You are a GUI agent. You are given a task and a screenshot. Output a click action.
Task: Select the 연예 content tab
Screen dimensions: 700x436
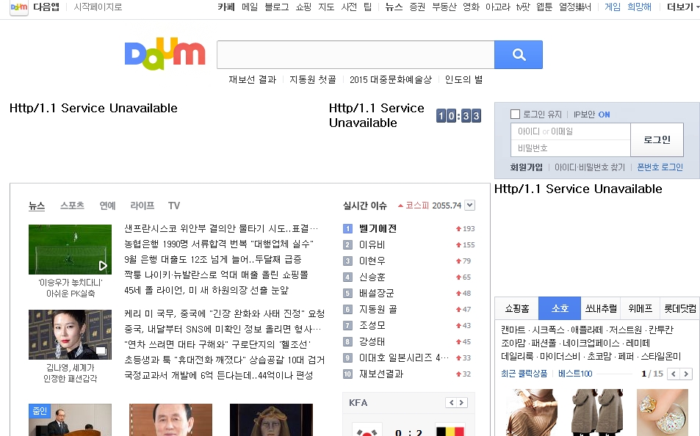point(107,206)
